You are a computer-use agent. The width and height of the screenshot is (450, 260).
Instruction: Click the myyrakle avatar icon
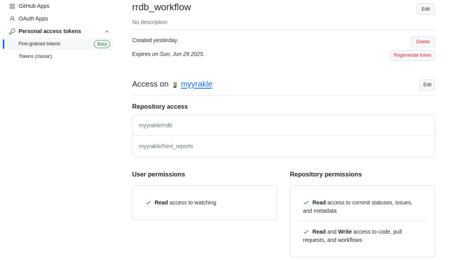pos(175,84)
